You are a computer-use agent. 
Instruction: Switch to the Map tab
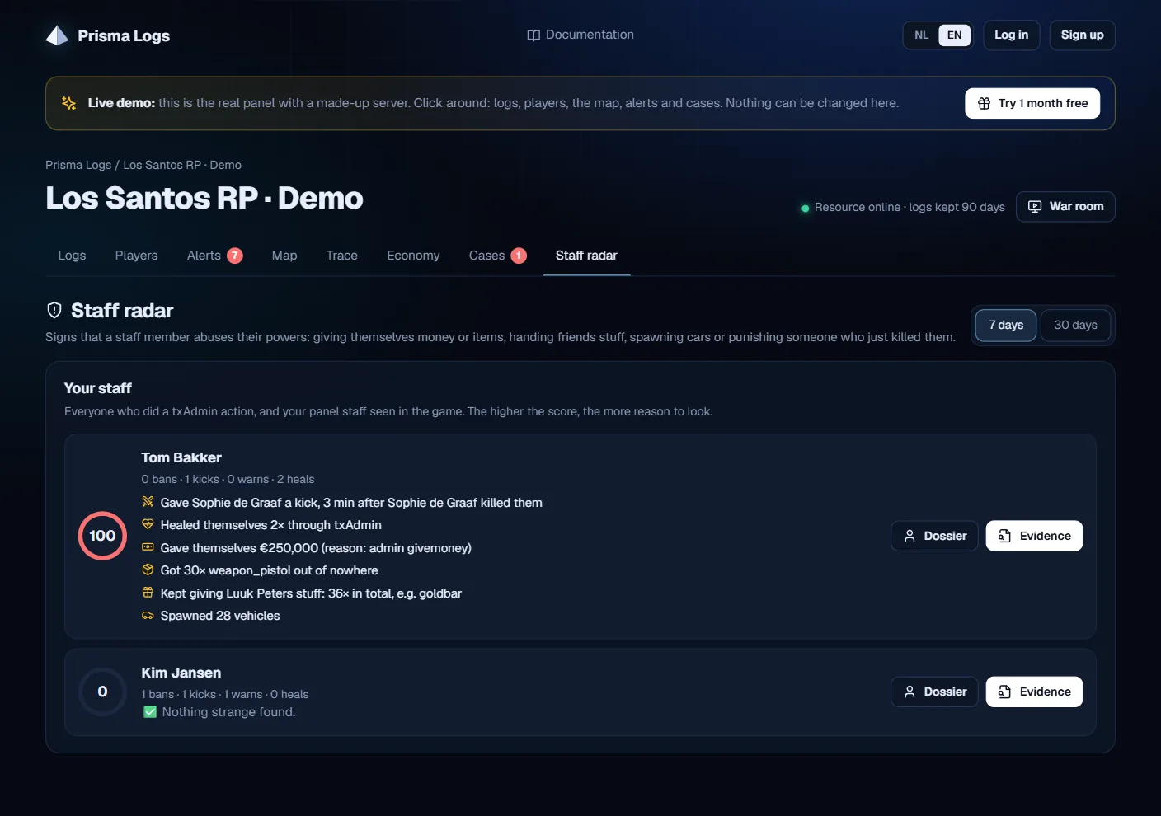point(284,256)
